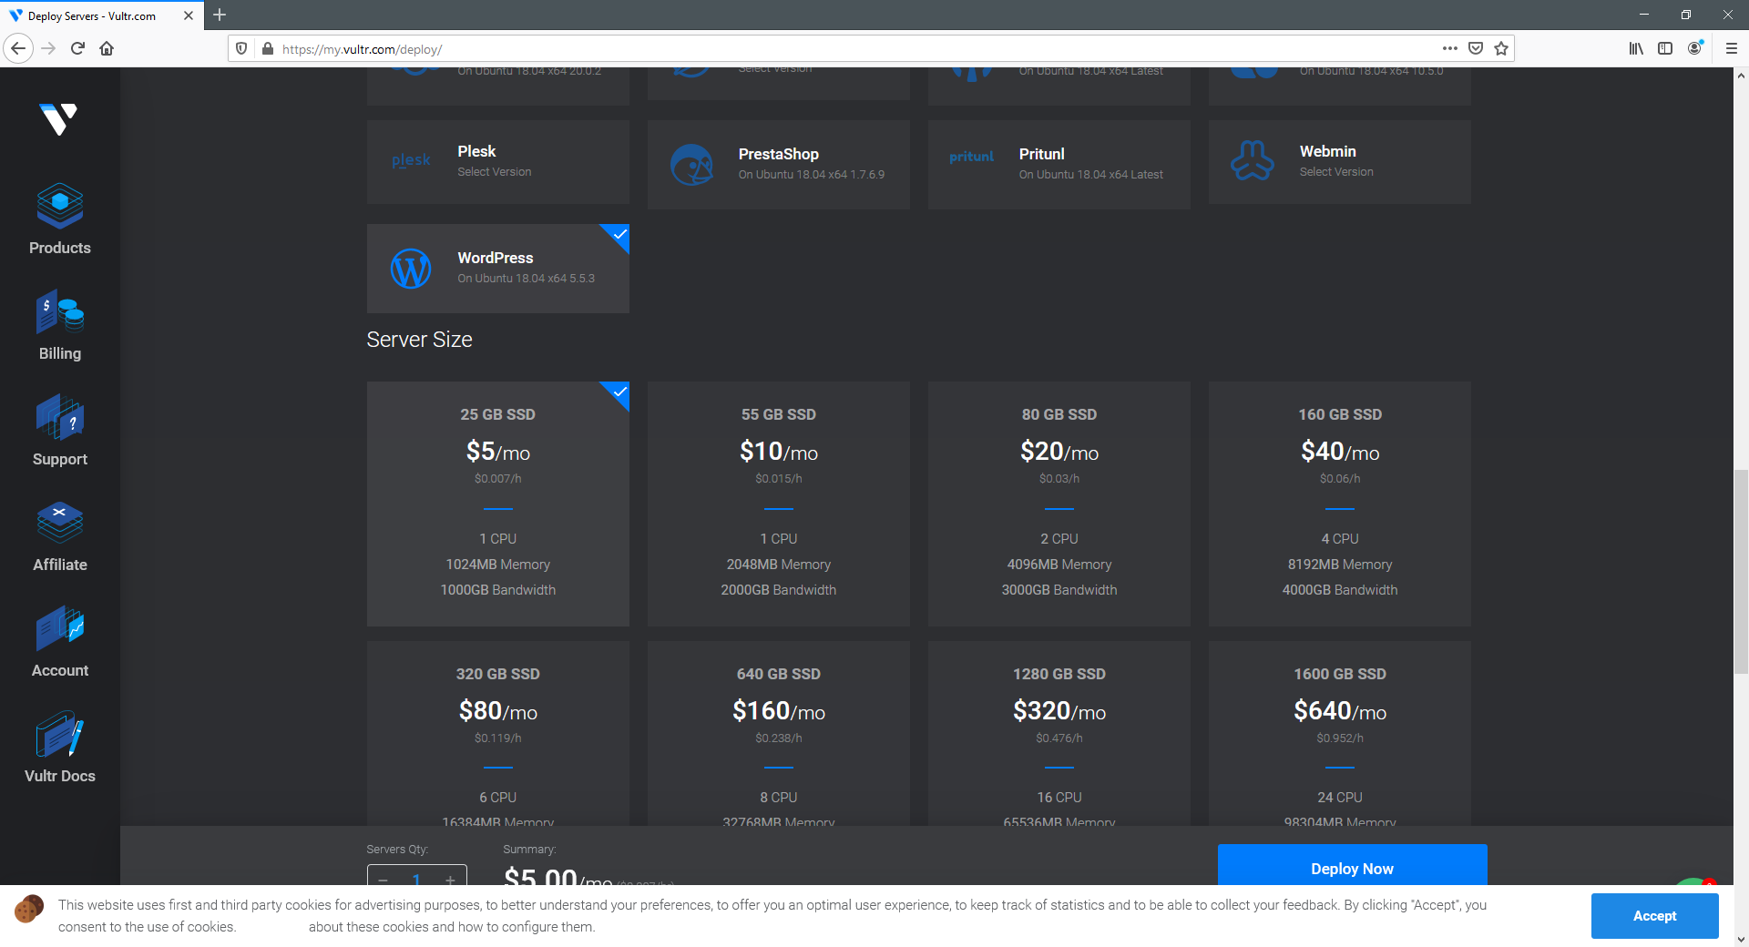Select the Plesk application logo
Screen dimensions: 1749x947
411,160
